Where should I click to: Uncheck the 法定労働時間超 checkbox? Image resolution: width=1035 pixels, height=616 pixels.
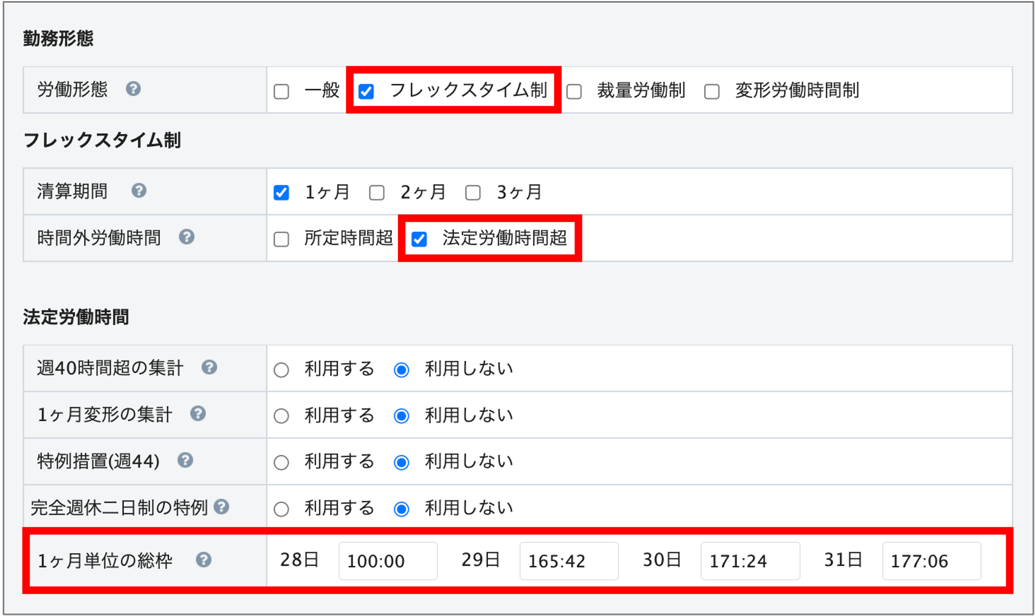(x=419, y=239)
